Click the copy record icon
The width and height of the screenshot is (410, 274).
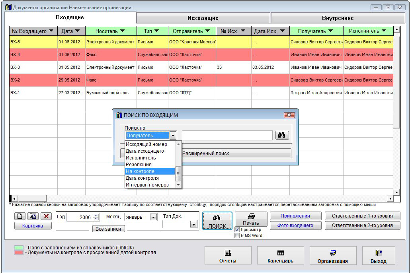click(x=33, y=216)
